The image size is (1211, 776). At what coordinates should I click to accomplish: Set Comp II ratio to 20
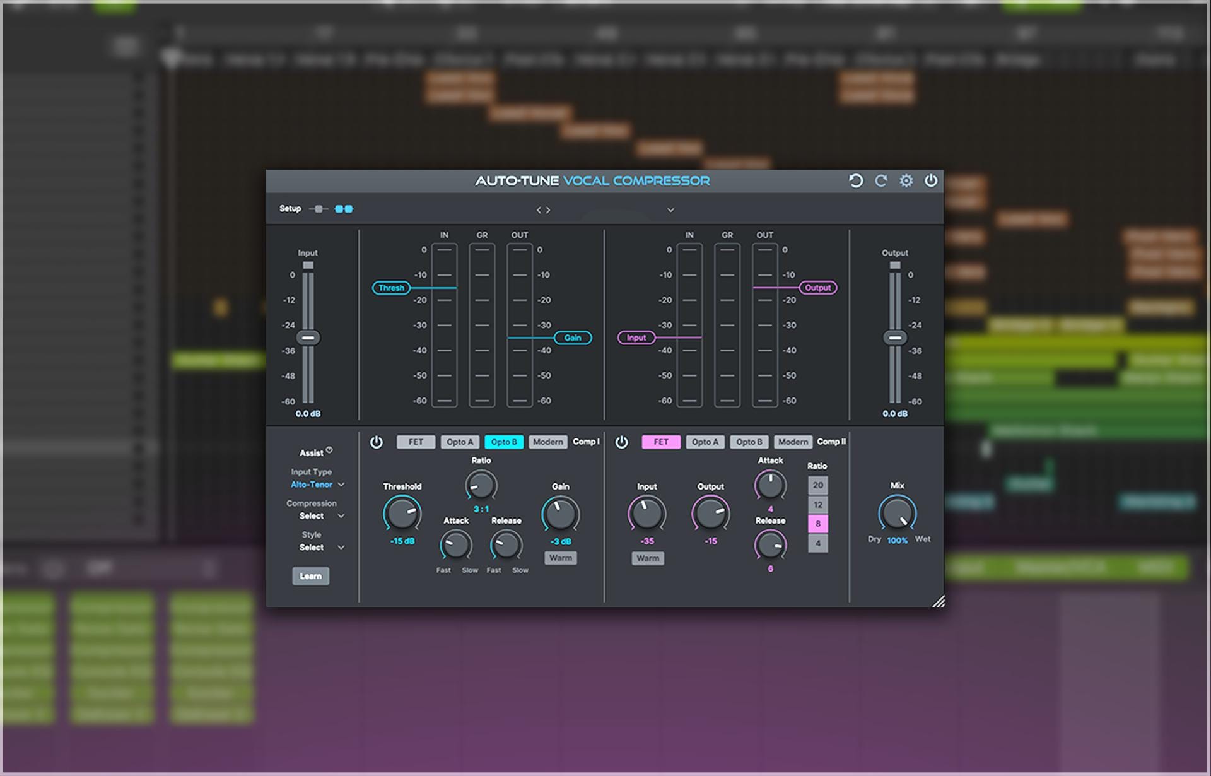point(818,485)
